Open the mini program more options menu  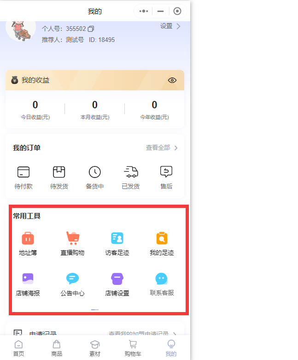click(x=144, y=11)
